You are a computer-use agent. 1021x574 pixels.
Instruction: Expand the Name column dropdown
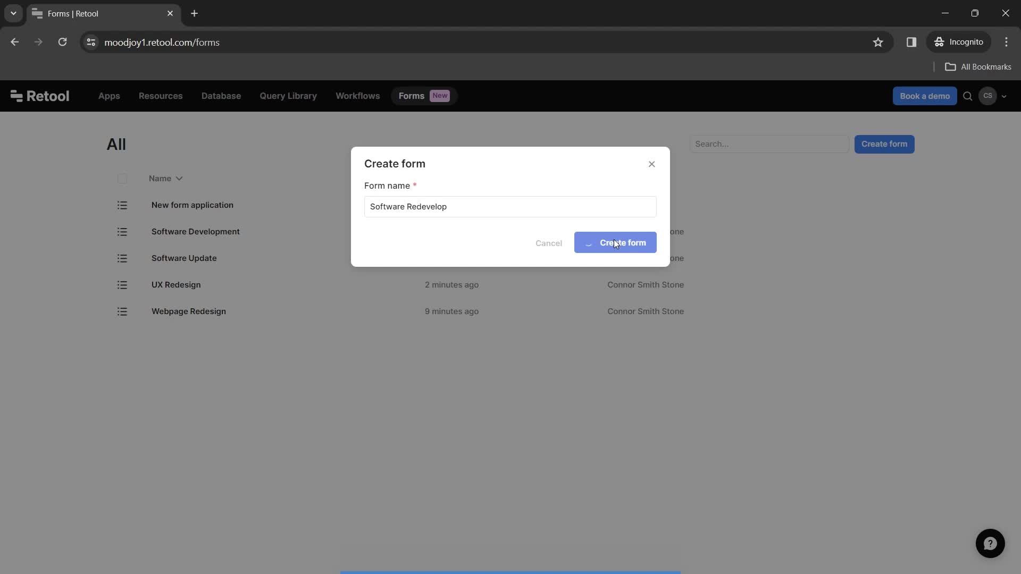click(x=179, y=178)
